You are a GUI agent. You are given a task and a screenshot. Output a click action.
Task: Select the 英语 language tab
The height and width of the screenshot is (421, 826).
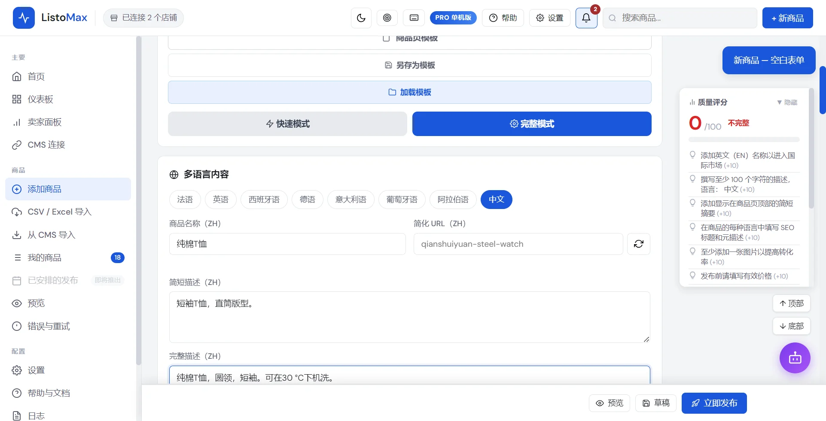click(220, 200)
